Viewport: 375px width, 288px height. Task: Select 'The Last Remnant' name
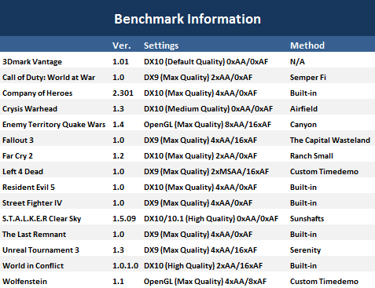[x=35, y=235]
